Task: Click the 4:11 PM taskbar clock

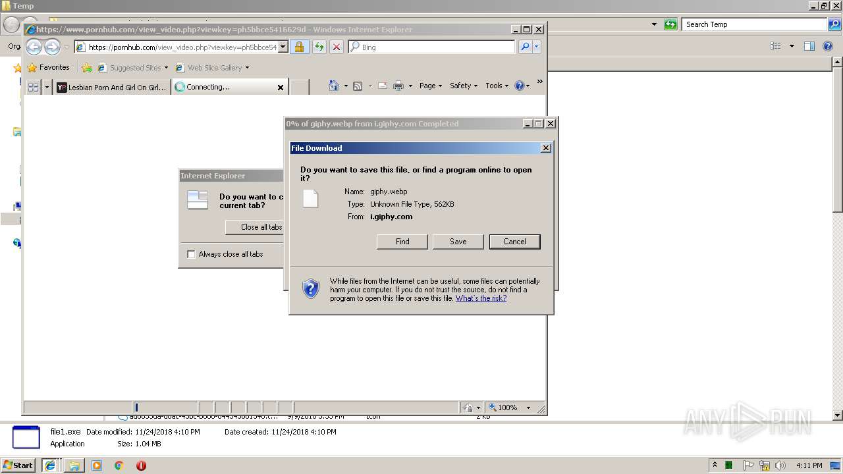Action: coord(809,465)
